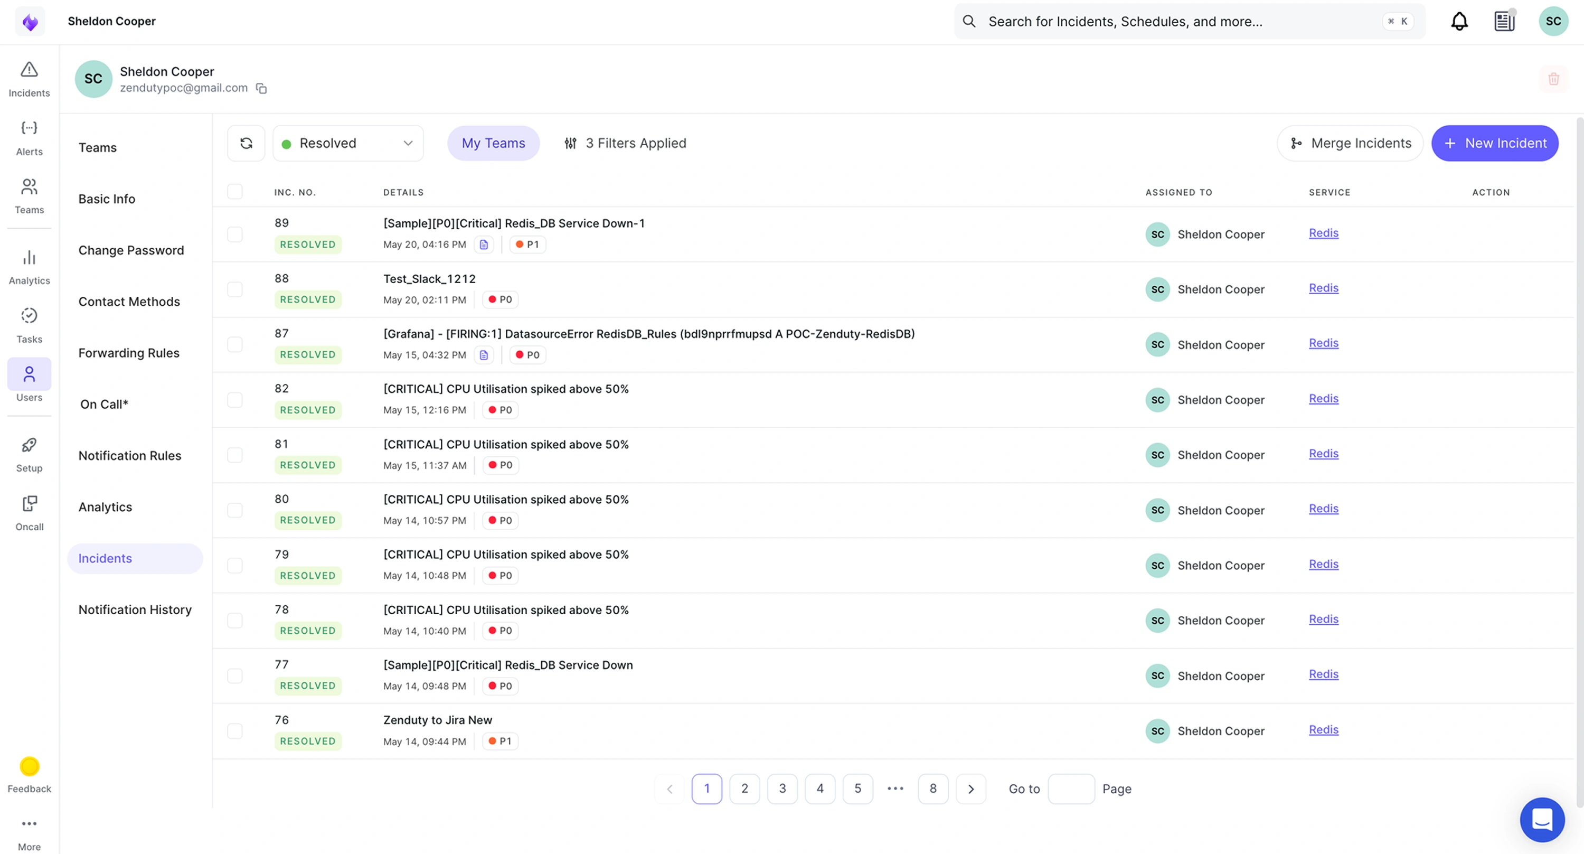The width and height of the screenshot is (1584, 854).
Task: Open the Oncall sidebar icon
Action: (29, 512)
